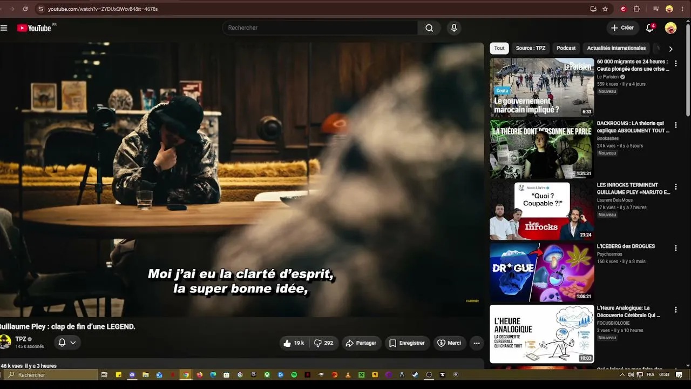Open the Le Parisien channel link
The width and height of the screenshot is (691, 389).
click(608, 77)
